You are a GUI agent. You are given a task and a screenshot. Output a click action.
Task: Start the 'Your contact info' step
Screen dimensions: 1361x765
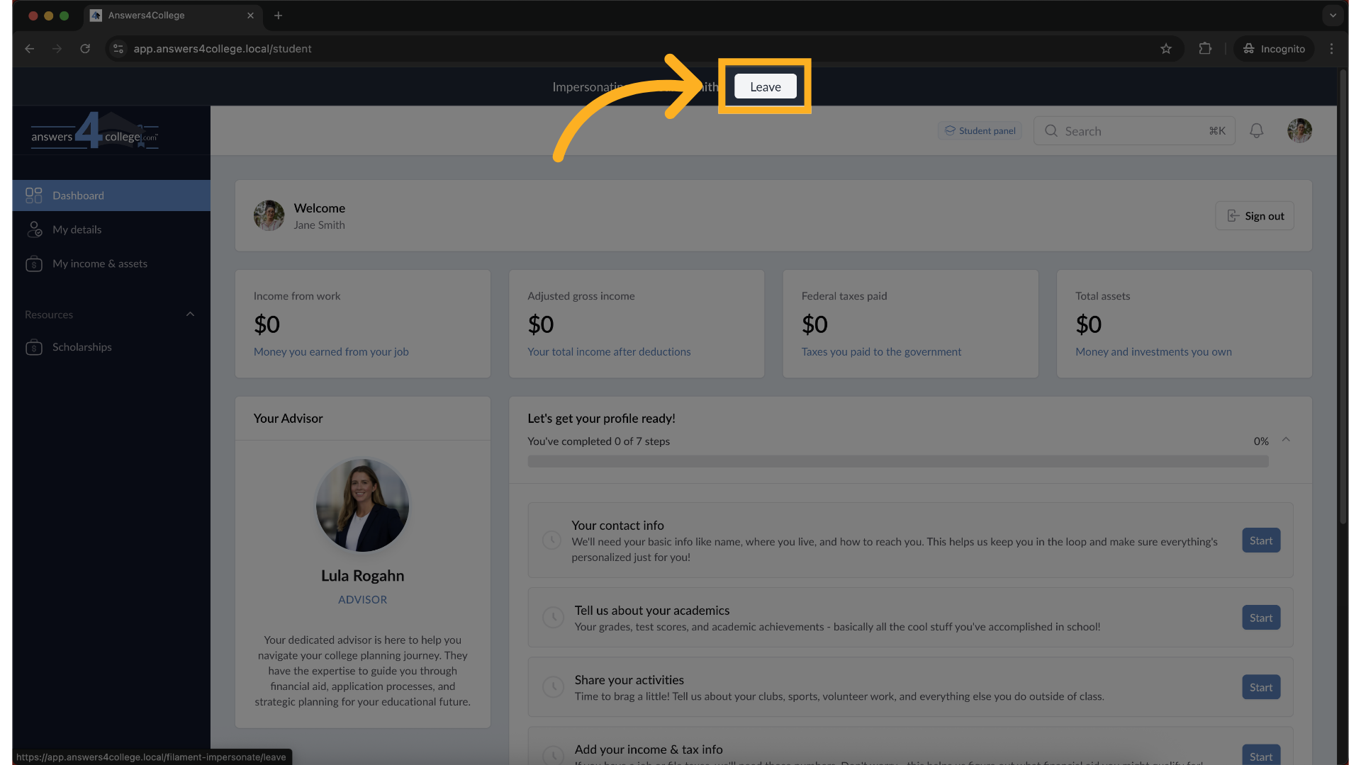[x=1260, y=540]
